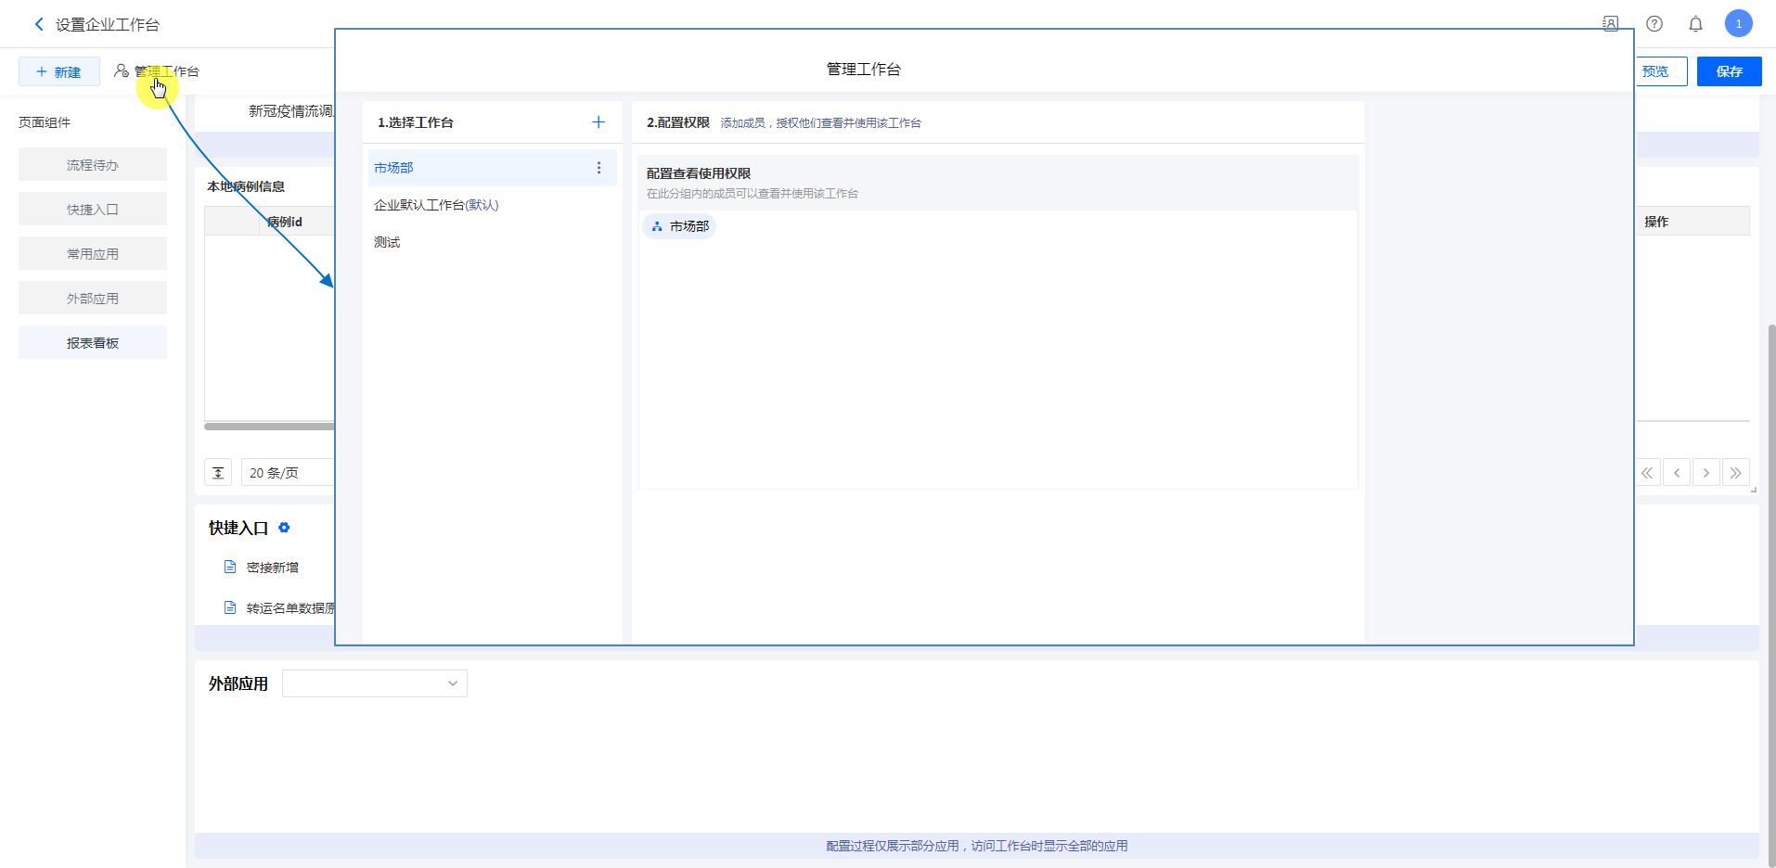The height and width of the screenshot is (868, 1776).
Task: Click the plus icon to add a workbench
Action: pyautogui.click(x=598, y=122)
